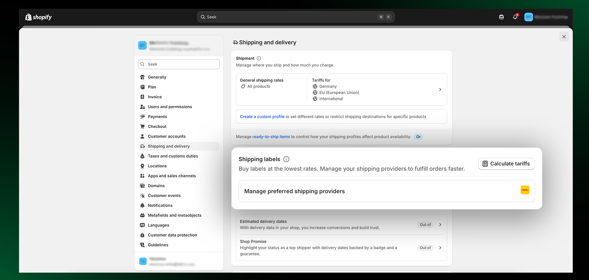Click the Shipping labels info icon

(286, 159)
